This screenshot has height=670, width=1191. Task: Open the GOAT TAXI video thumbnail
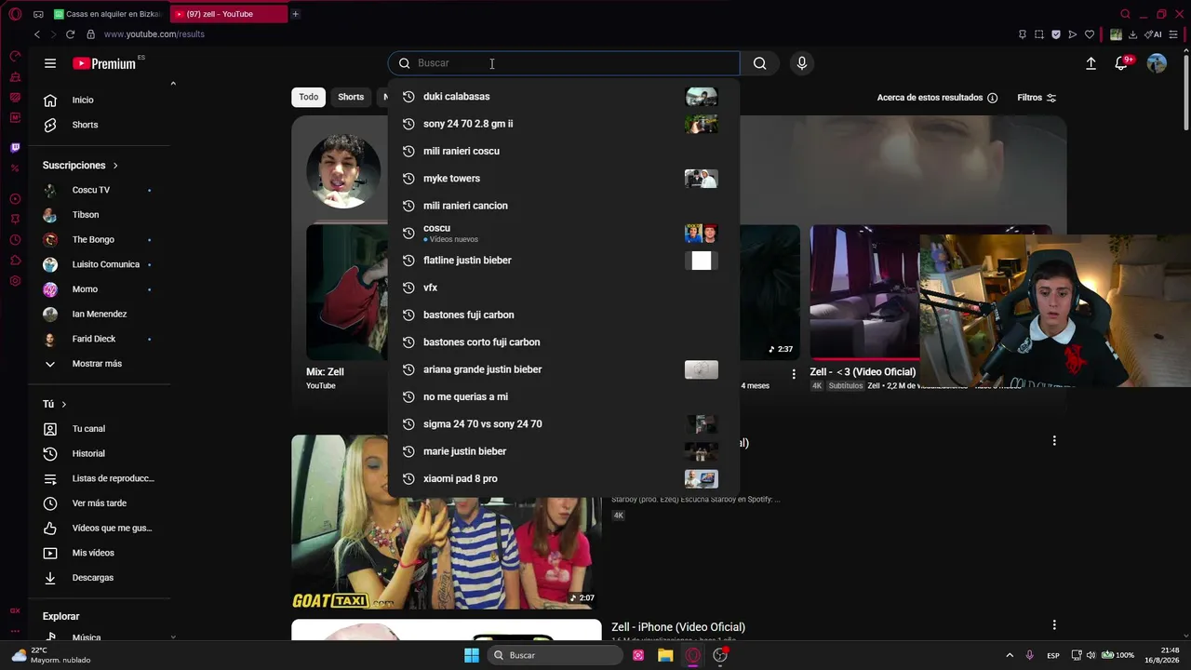coord(447,522)
